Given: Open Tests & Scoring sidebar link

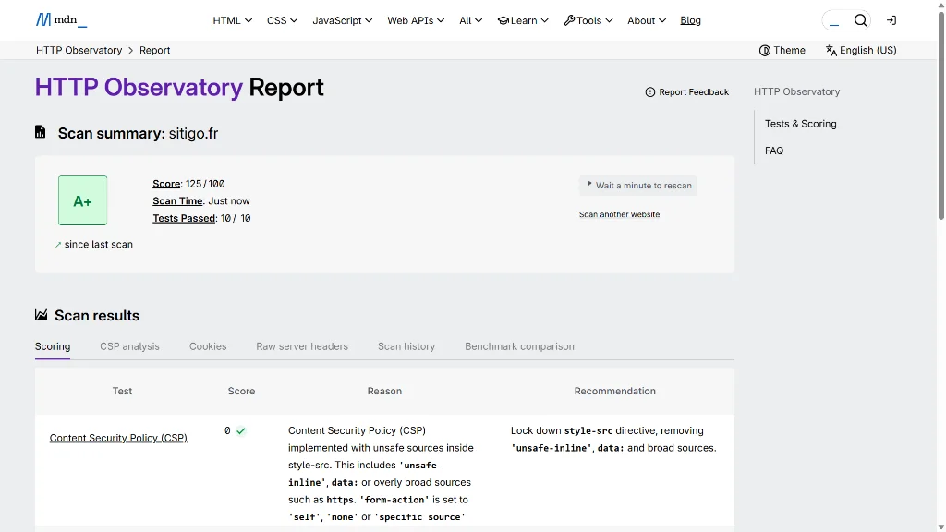Looking at the screenshot, I should click(801, 124).
